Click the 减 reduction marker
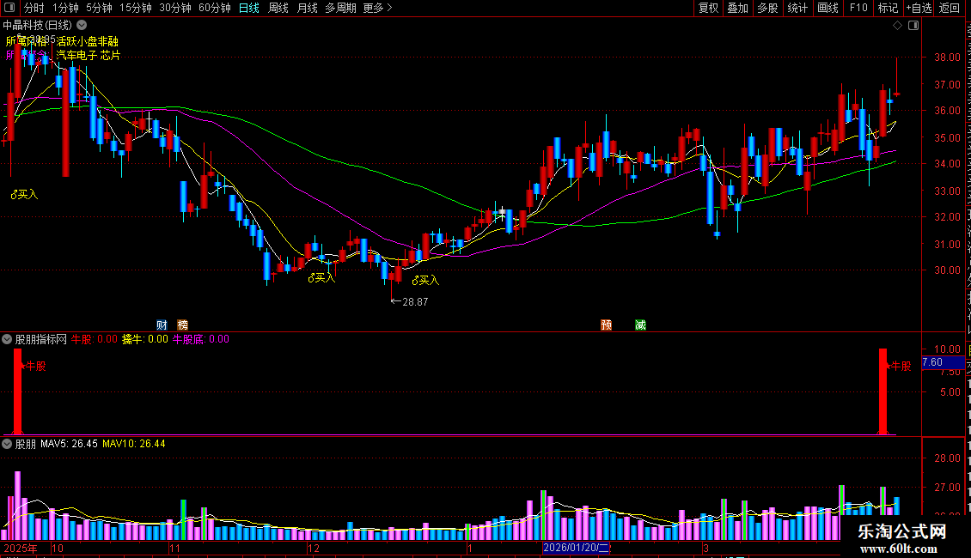 click(640, 324)
